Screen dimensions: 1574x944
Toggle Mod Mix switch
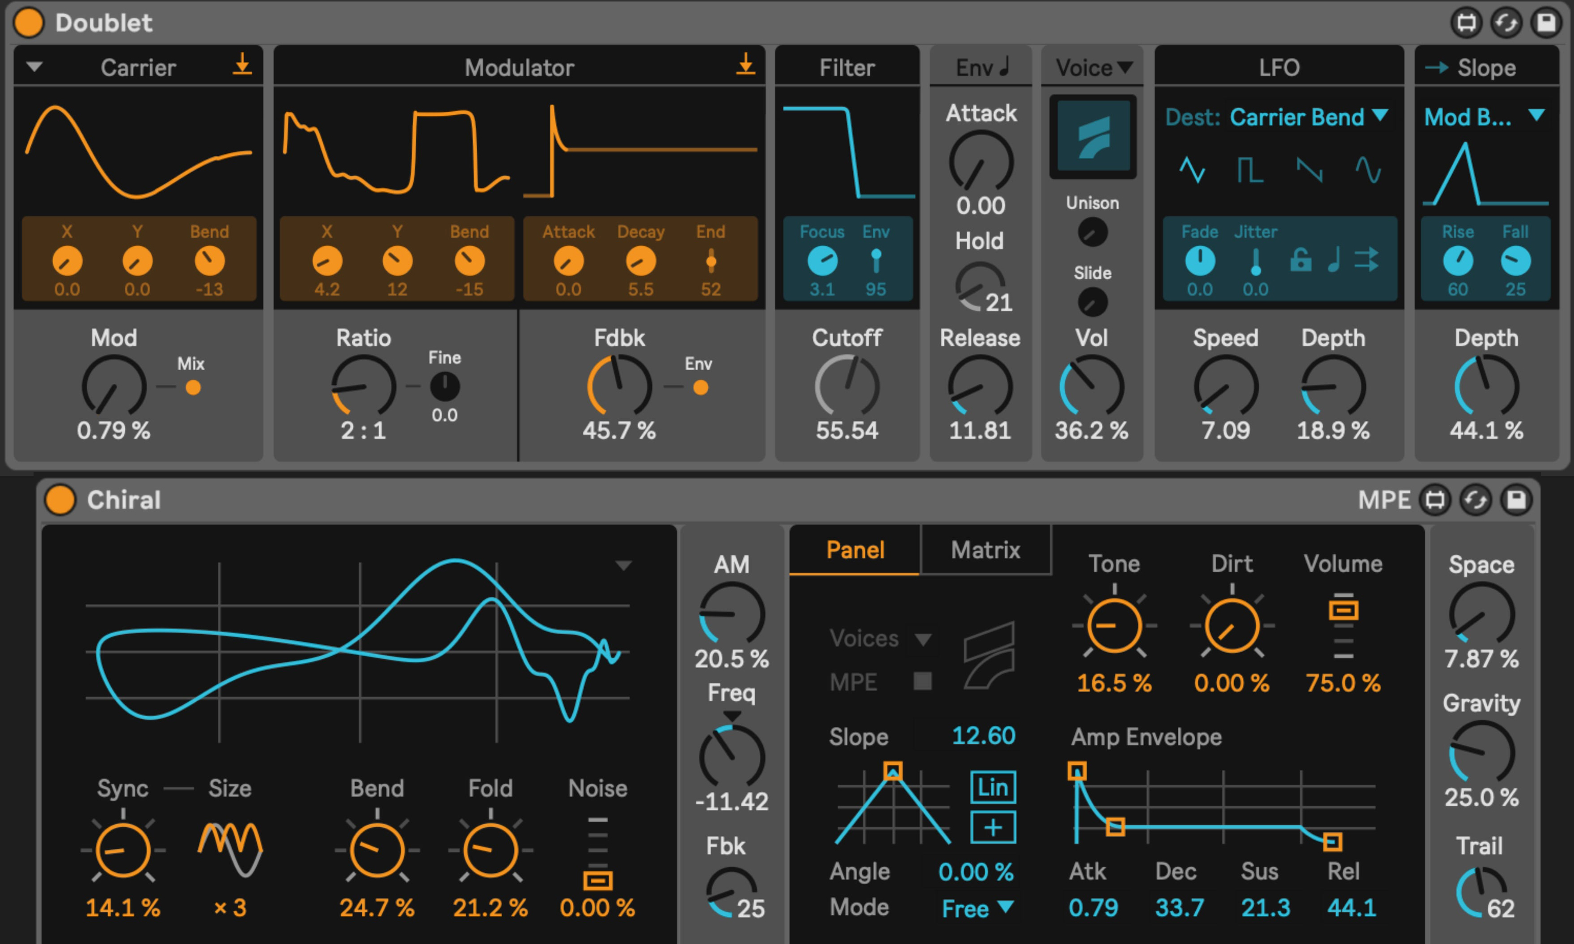click(x=193, y=388)
